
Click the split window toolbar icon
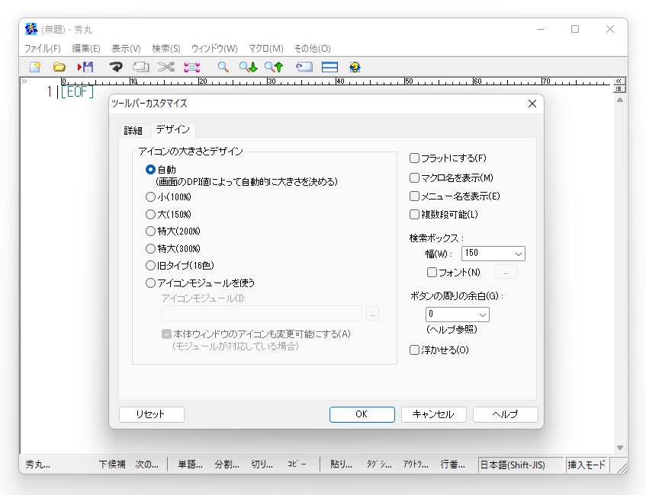click(329, 67)
